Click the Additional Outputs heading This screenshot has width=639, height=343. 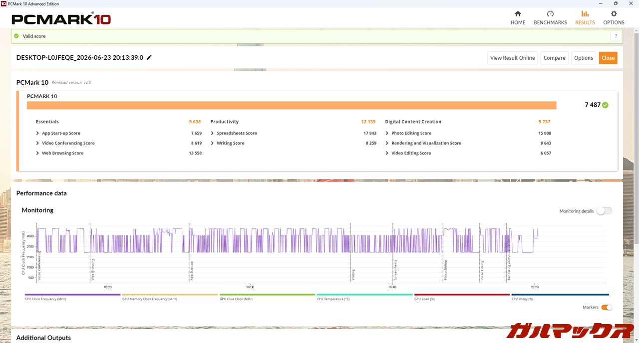(43, 338)
